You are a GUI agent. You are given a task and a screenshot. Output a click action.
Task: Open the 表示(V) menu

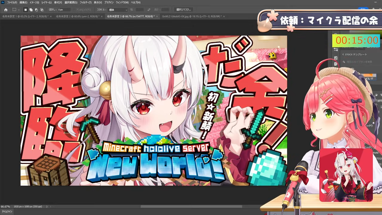click(98, 2)
